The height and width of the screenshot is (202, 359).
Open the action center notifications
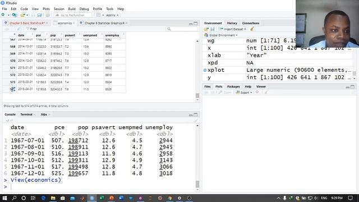coord(350,198)
